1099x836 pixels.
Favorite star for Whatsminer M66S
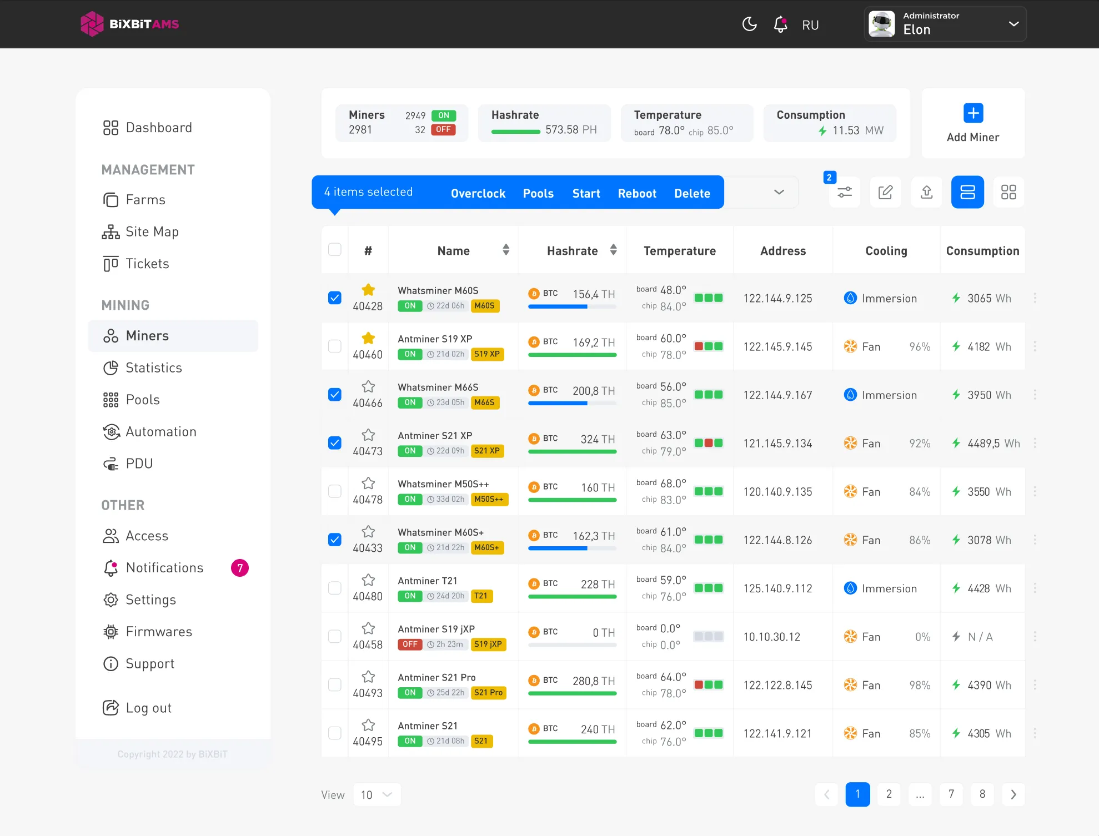point(368,386)
